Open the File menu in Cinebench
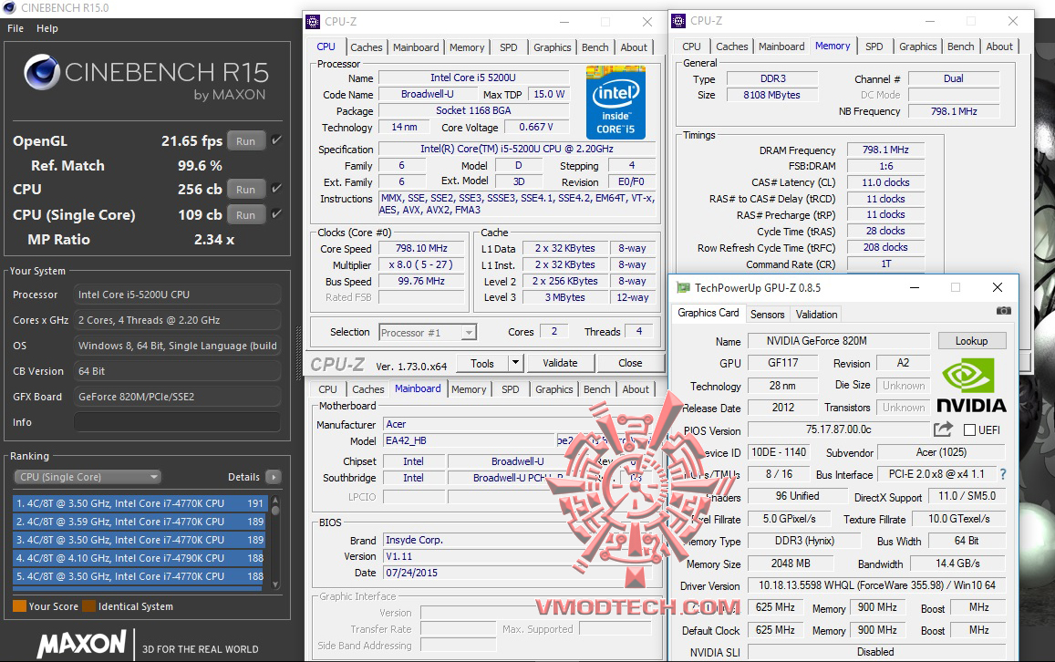1055x662 pixels. pyautogui.click(x=16, y=28)
